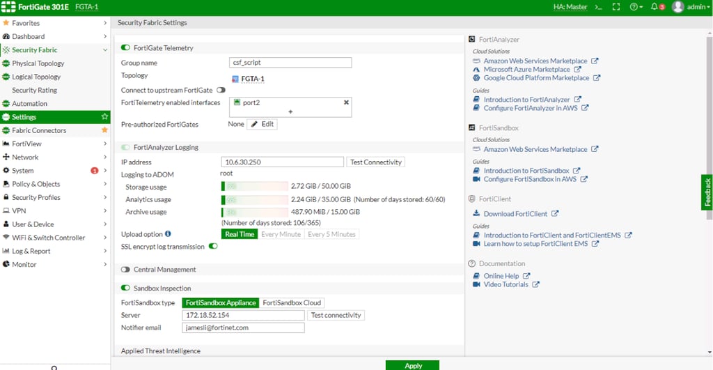This screenshot has width=713, height=370.
Task: Expand the FortiView sidebar section
Action: pos(54,144)
